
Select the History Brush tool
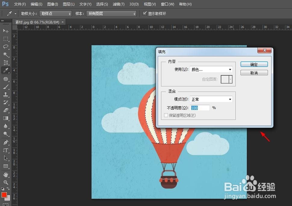point(6,102)
